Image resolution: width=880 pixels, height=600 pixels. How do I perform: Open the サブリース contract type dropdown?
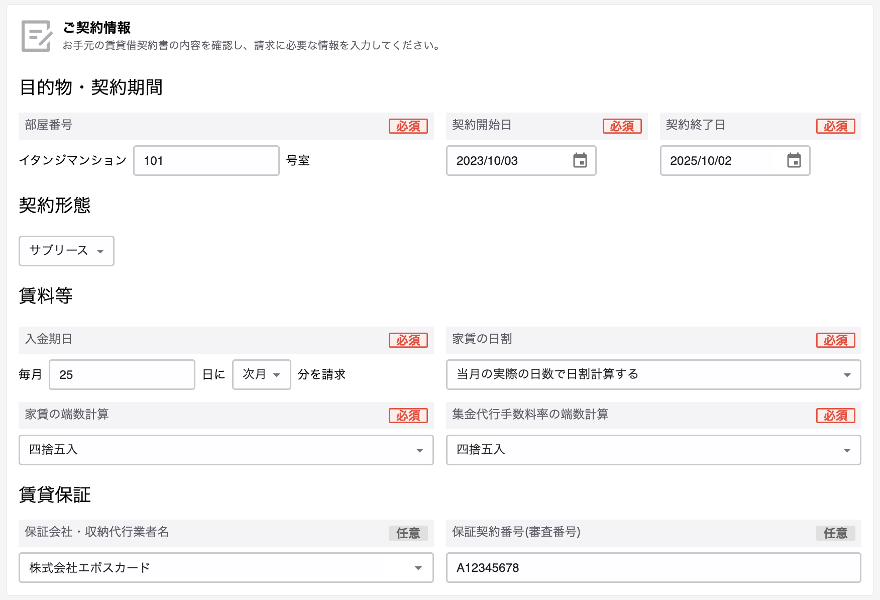tap(66, 251)
